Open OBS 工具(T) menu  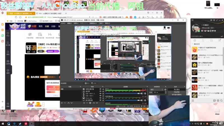click(101, 23)
